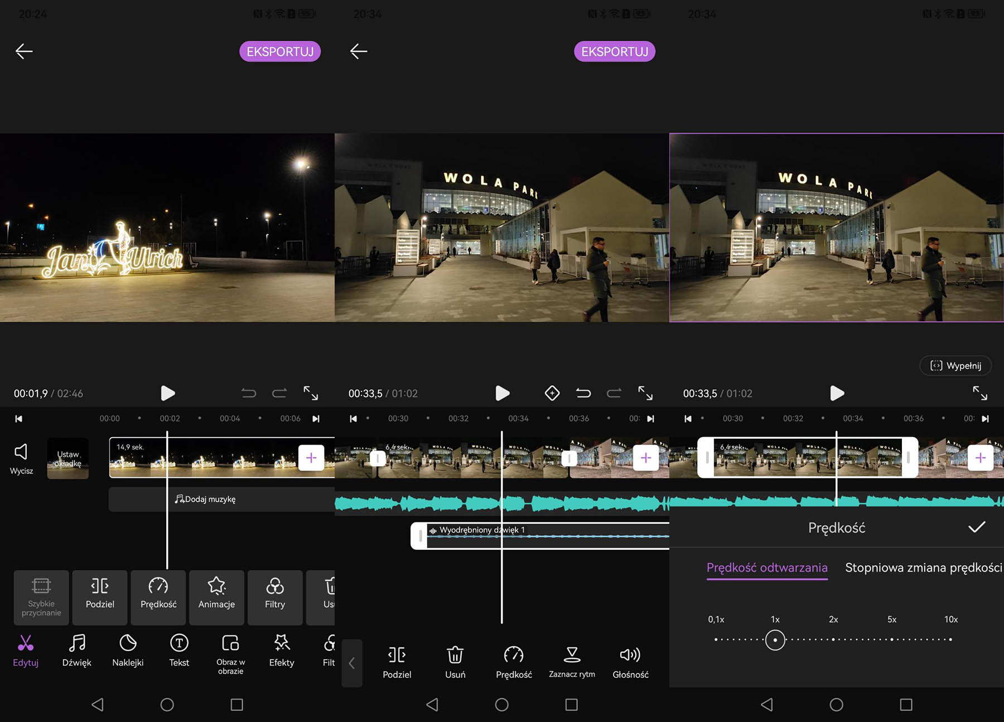
Task: Select the Prędkość odtwarzania tab
Action: pyautogui.click(x=767, y=568)
